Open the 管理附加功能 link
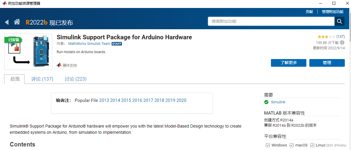Screen dimensions: 351x150 pos(333,12)
